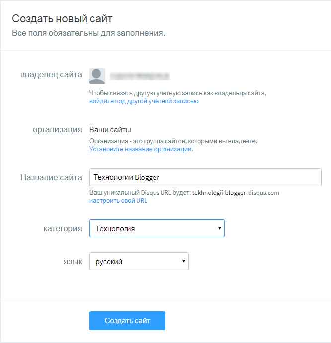This screenshot has width=331, height=343.
Task: Click the blurred owner username
Action: tap(140, 76)
